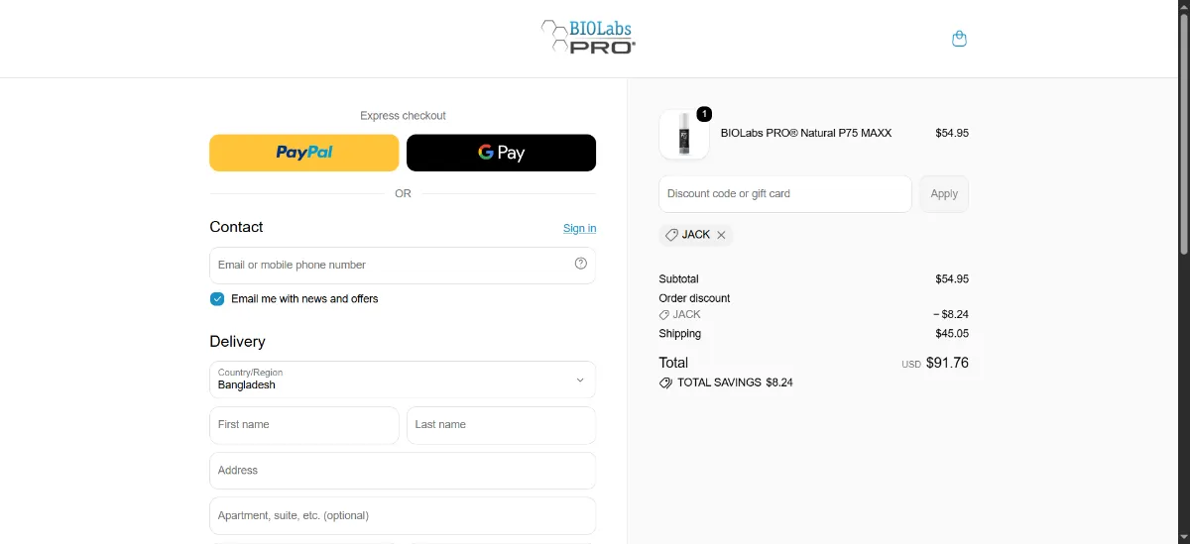This screenshot has width=1190, height=544.
Task: Focus the First name field
Action: 303,425
